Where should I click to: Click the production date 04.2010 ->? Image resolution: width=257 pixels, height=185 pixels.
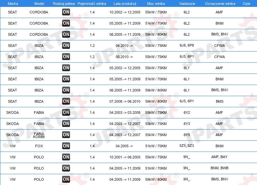coord(124,46)
